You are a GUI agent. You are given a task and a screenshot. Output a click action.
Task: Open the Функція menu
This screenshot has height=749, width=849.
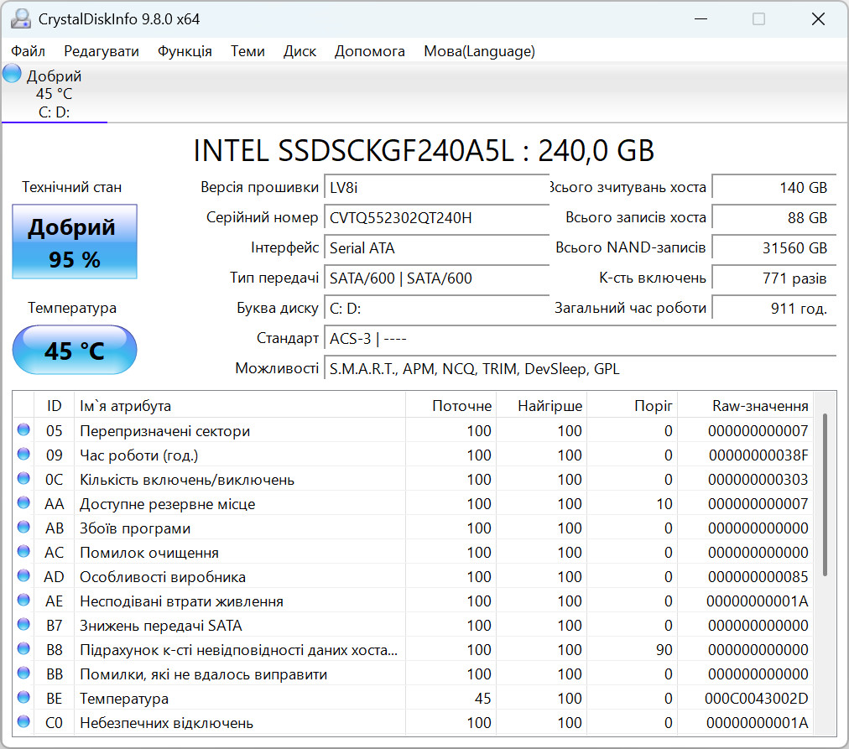(x=185, y=51)
